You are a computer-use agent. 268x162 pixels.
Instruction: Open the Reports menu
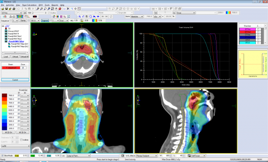[x=54, y=5]
